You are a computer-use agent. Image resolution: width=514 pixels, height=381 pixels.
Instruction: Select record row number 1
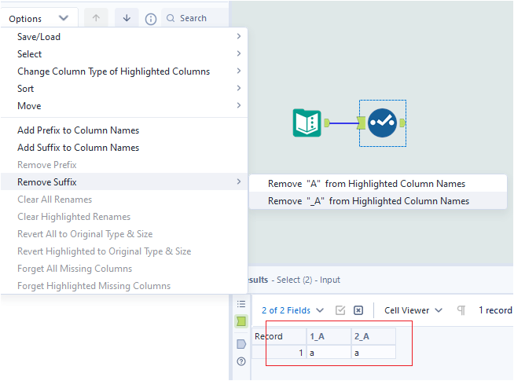pyautogui.click(x=279, y=353)
